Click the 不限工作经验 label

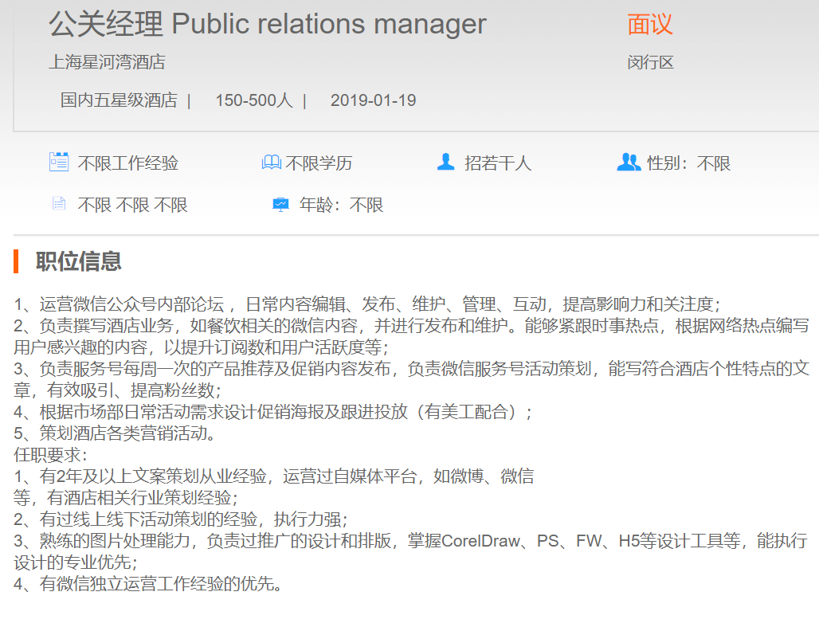click(x=127, y=163)
